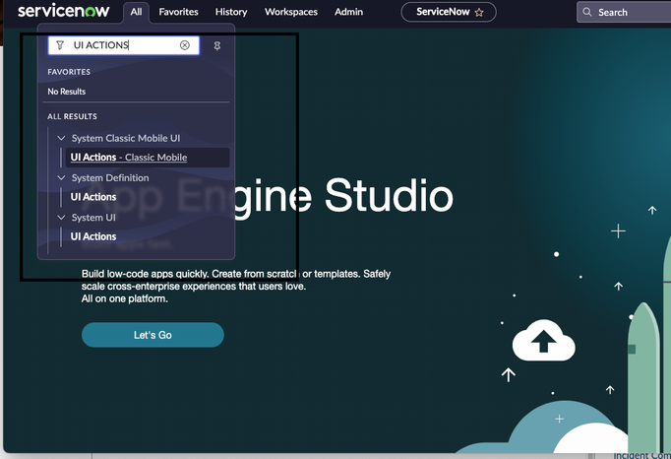Open the History menu
This screenshot has width=671, height=459.
231,12
